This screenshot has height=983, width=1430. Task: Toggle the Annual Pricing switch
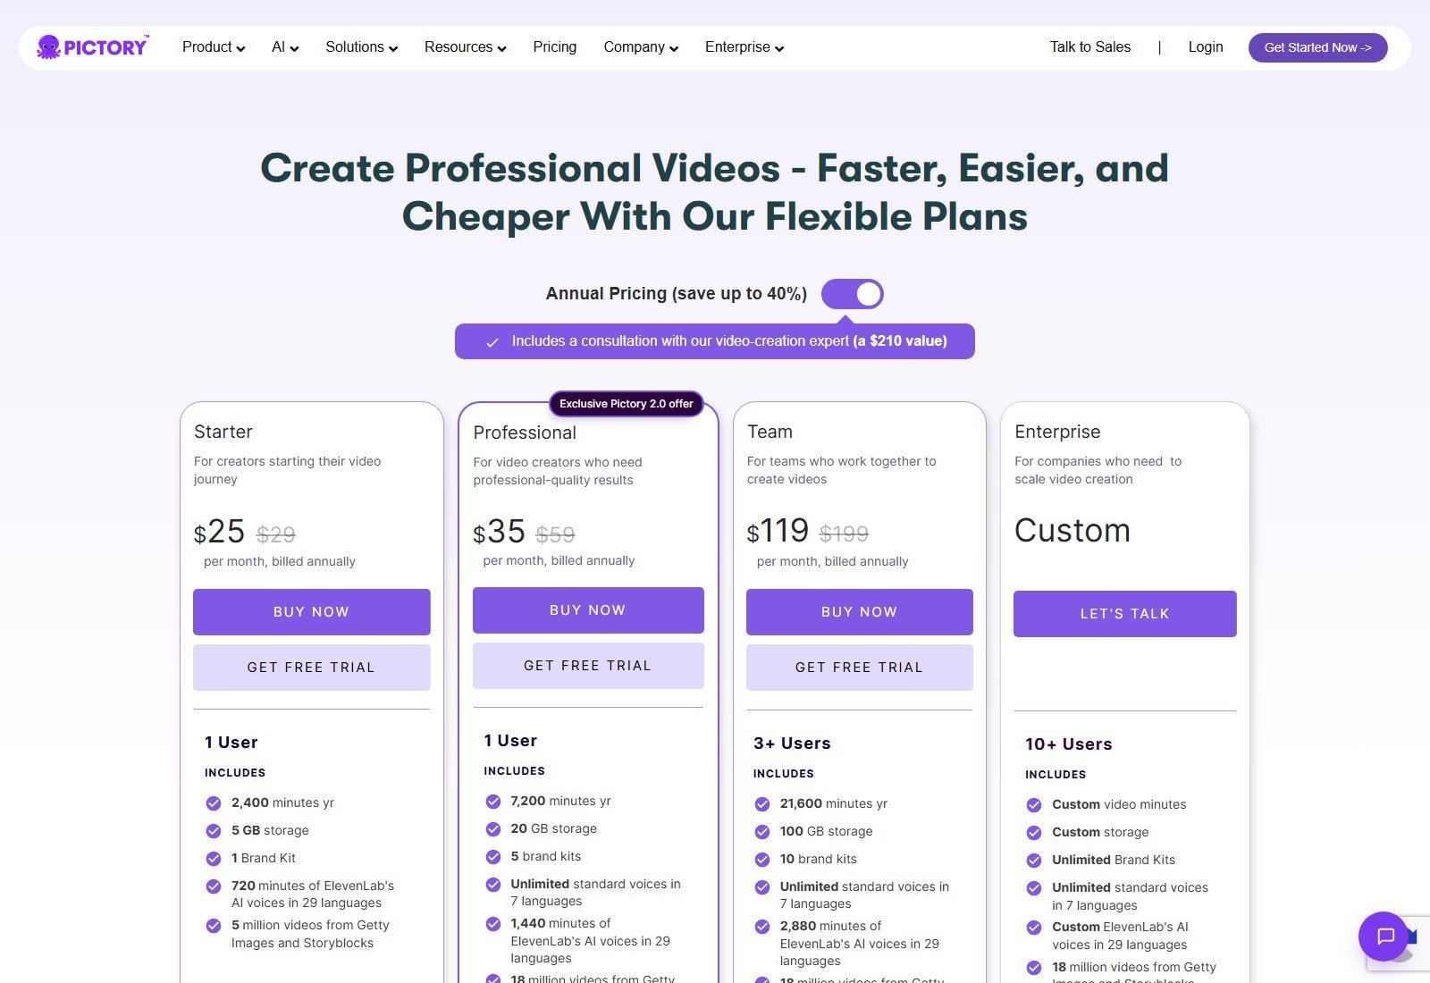[x=853, y=293]
